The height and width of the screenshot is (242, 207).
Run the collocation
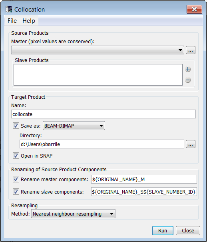(x=163, y=230)
